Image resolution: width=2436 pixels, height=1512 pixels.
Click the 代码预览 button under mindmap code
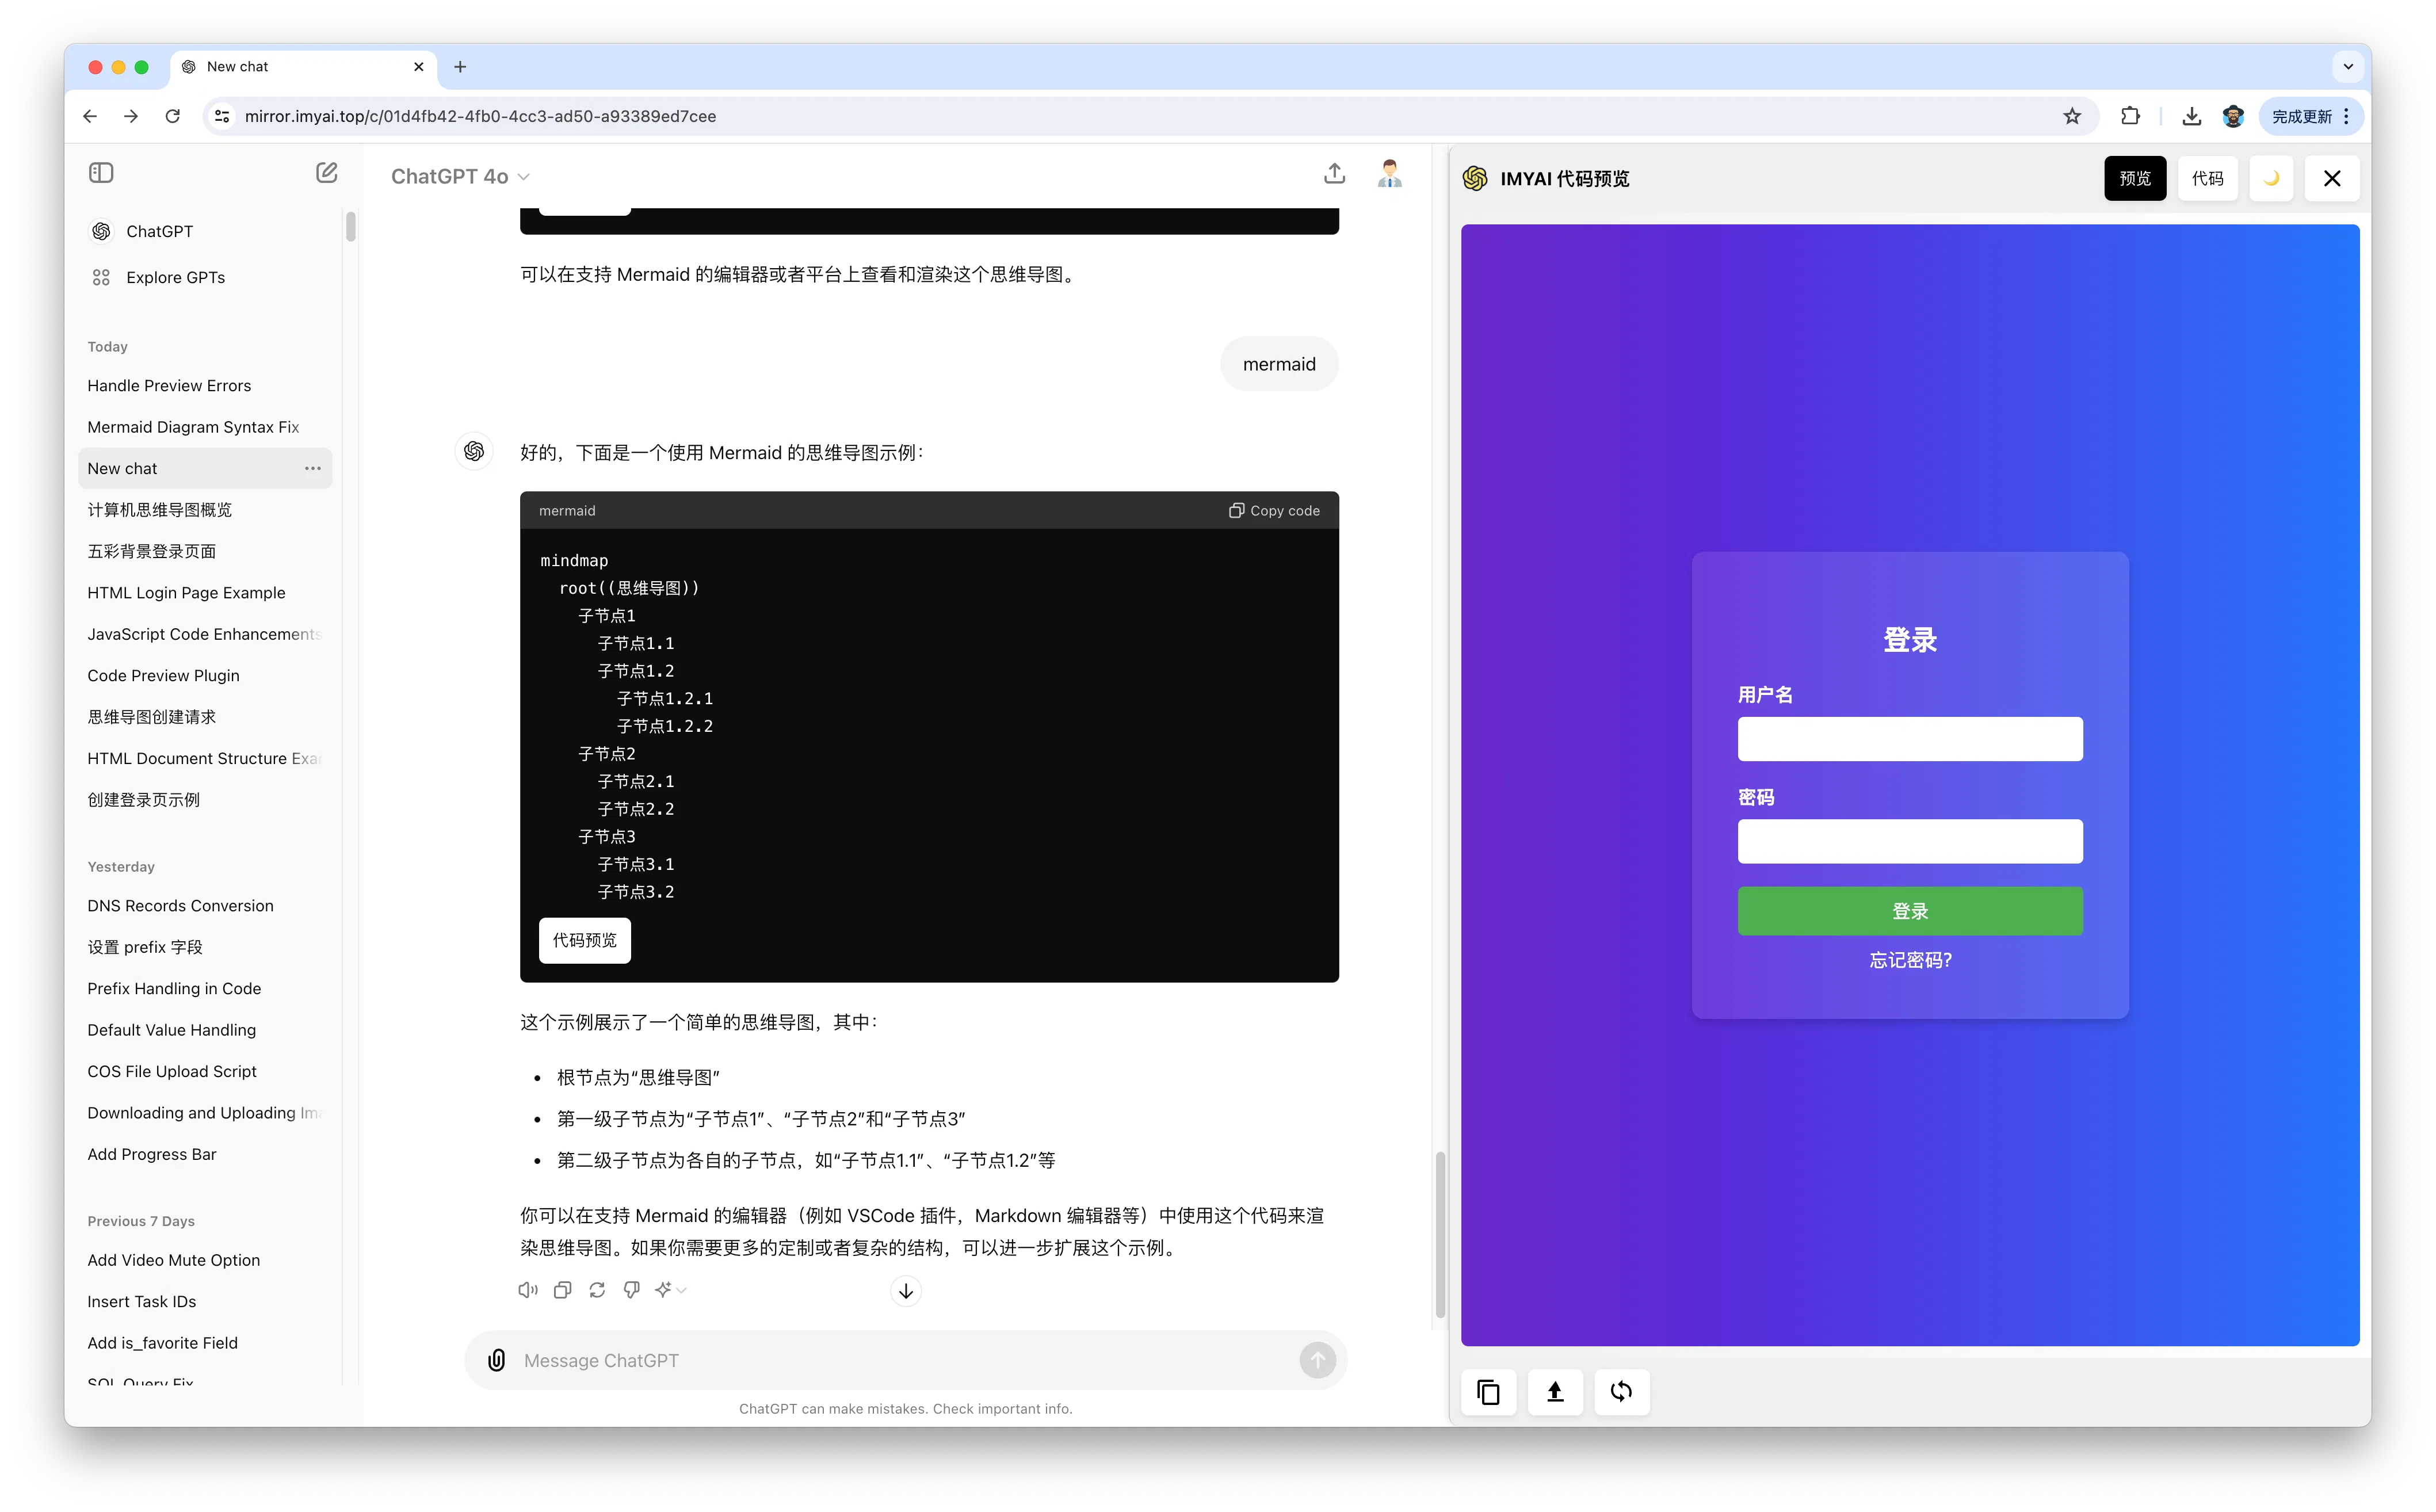pos(584,940)
